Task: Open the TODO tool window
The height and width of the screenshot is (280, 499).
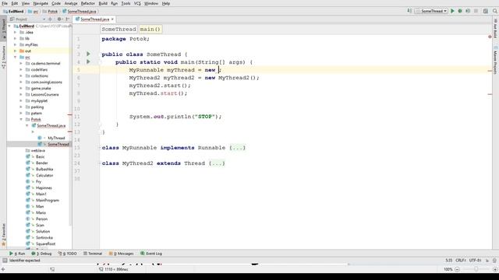Action: click(68, 254)
